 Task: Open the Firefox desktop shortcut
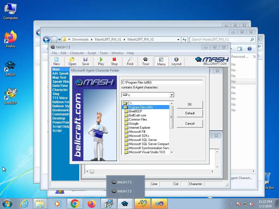click(x=11, y=39)
